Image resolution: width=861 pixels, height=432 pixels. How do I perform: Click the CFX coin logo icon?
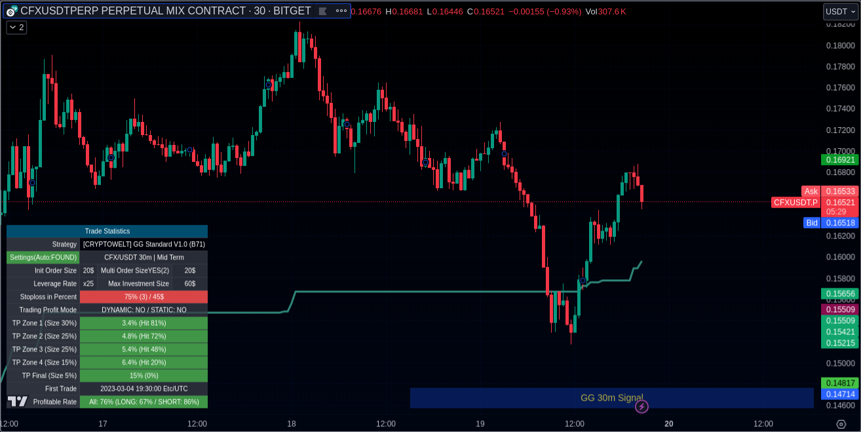click(x=11, y=10)
